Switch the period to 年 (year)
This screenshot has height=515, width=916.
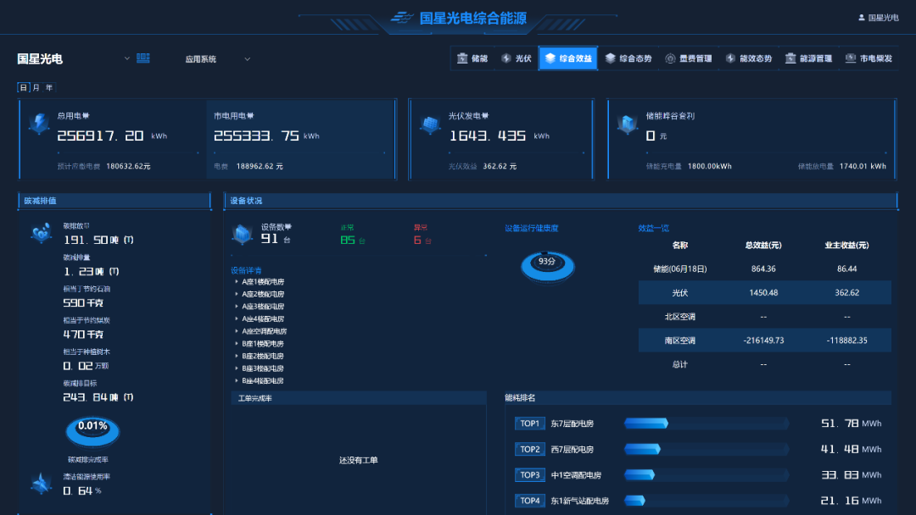(x=49, y=87)
